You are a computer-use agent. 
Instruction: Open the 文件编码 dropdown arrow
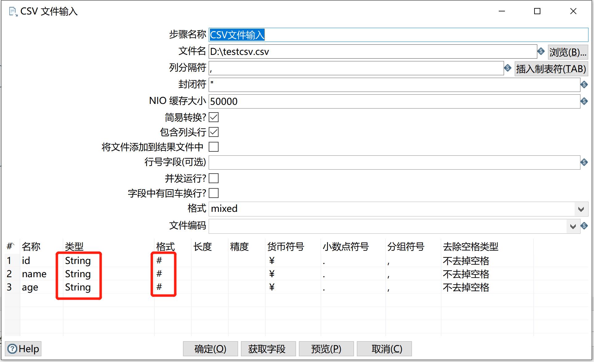tap(573, 226)
